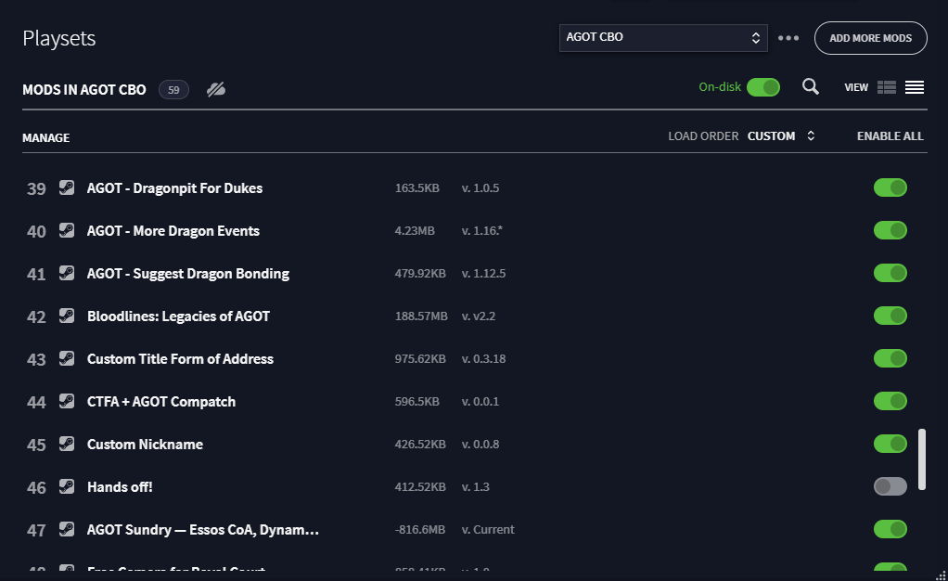Click version text v. Current
The image size is (948, 581).
click(488, 529)
